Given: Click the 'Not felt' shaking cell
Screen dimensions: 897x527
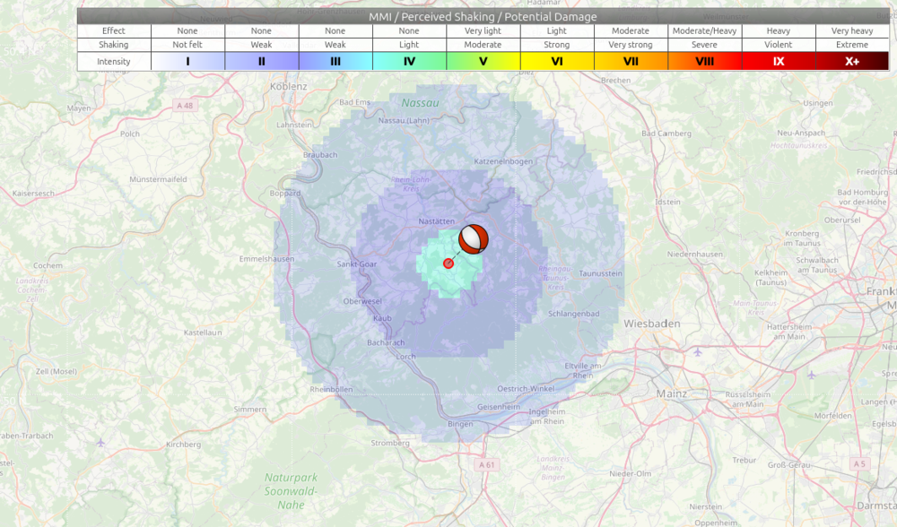Looking at the screenshot, I should tap(187, 45).
